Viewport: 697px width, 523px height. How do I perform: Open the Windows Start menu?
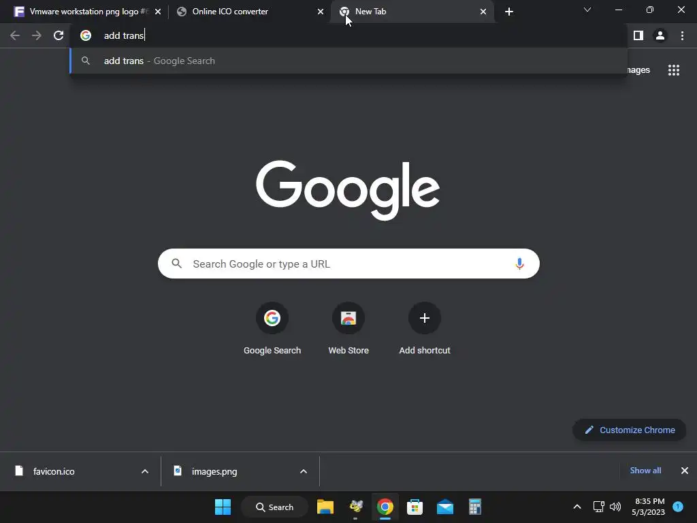coord(223,507)
